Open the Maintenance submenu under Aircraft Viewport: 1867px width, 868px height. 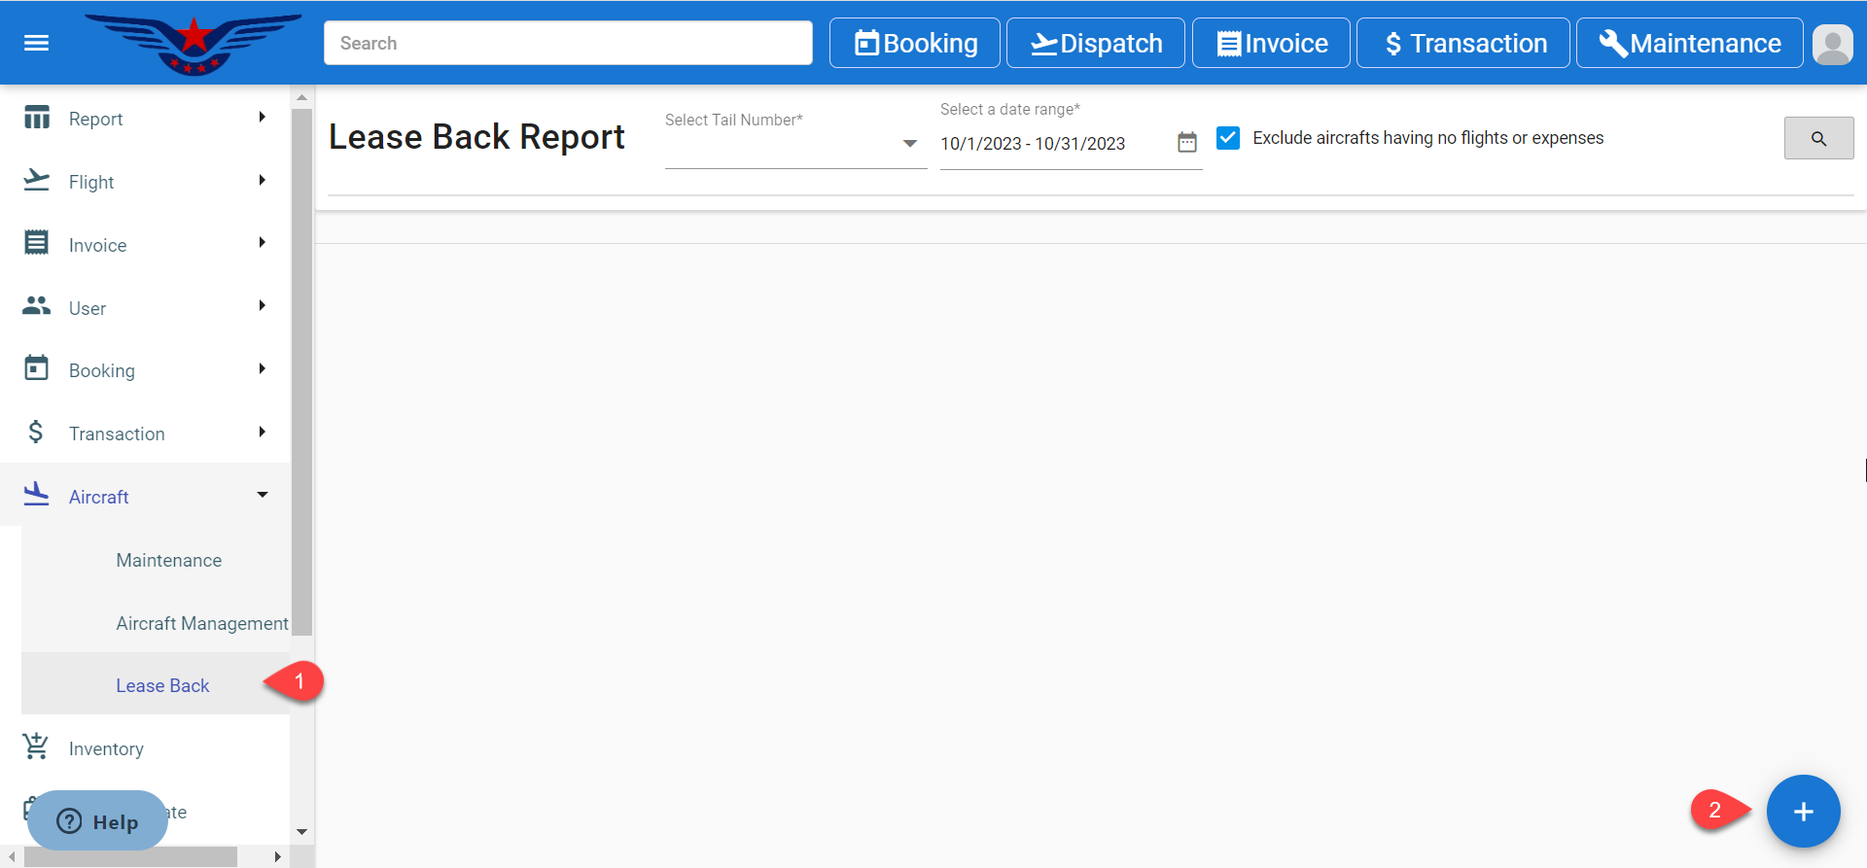(169, 560)
